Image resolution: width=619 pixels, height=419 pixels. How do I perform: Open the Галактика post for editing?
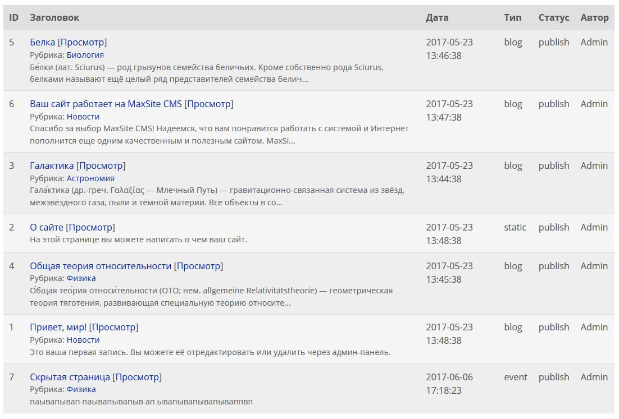(x=51, y=165)
